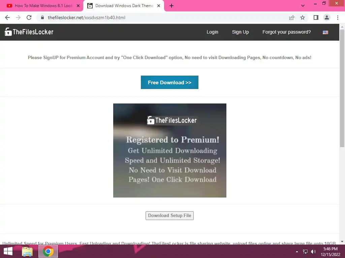Click the TheFilesLocker header logo
This screenshot has height=258, width=345.
pos(29,32)
